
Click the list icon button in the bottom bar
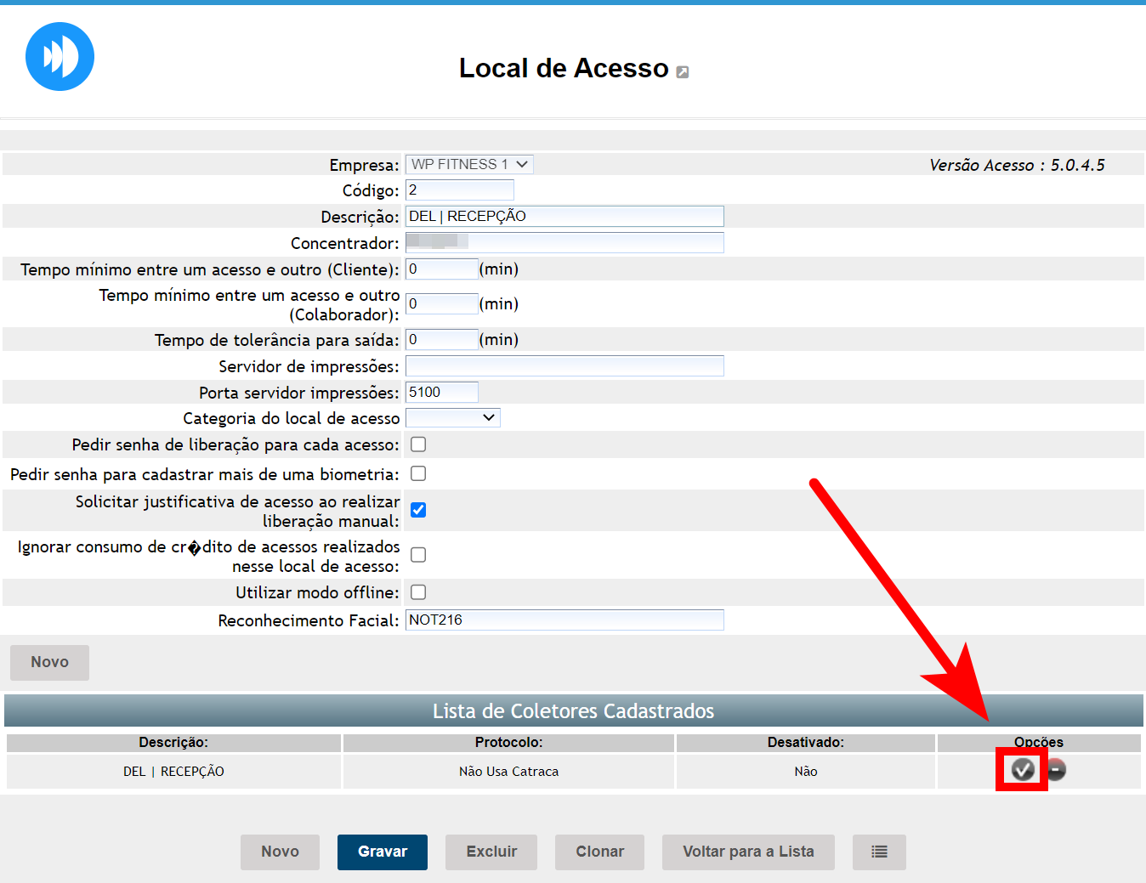pos(879,852)
